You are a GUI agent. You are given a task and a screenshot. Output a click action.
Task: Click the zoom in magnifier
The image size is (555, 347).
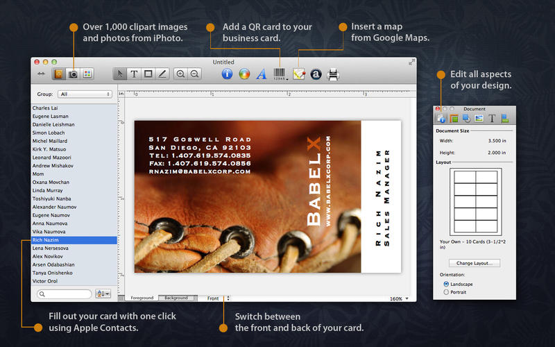pos(181,74)
